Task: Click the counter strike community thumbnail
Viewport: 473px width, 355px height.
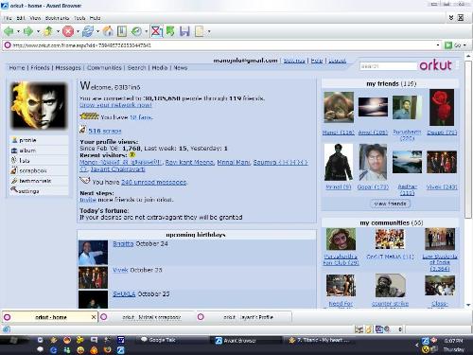Action: coord(390,285)
